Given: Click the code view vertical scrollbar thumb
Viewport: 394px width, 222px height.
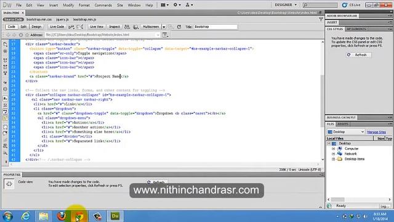Looking at the screenshot, I should 323,101.
